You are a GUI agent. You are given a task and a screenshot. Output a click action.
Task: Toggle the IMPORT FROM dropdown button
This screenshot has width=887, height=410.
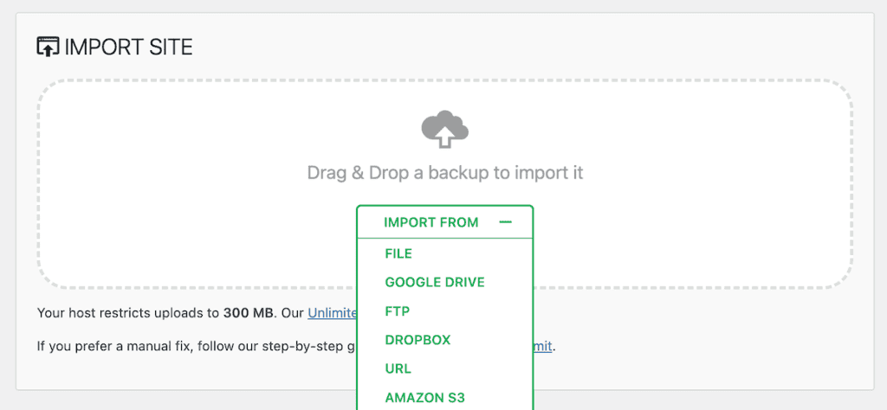click(x=431, y=222)
